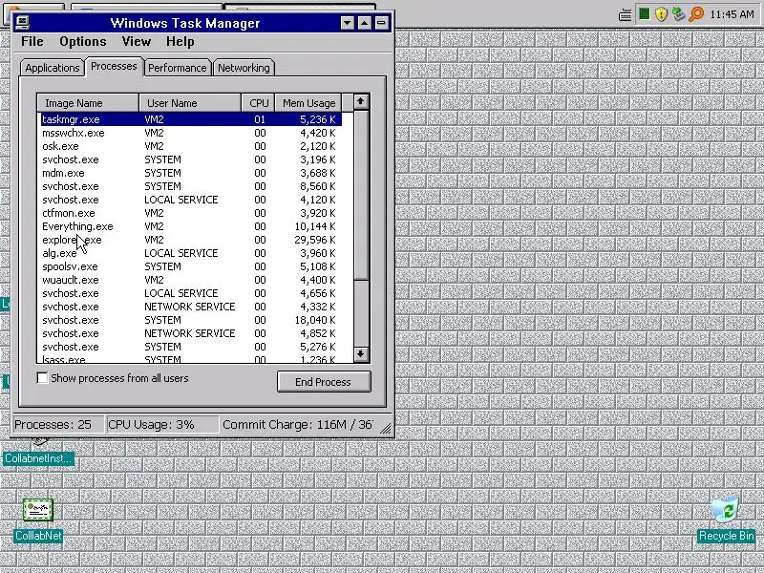Sort by the CPU column header

pos(258,103)
